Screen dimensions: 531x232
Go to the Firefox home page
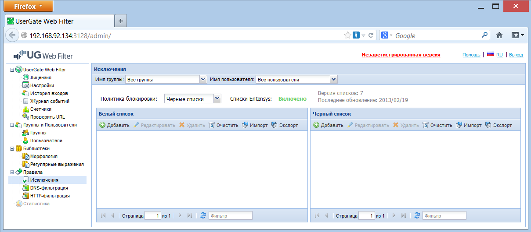click(x=499, y=35)
